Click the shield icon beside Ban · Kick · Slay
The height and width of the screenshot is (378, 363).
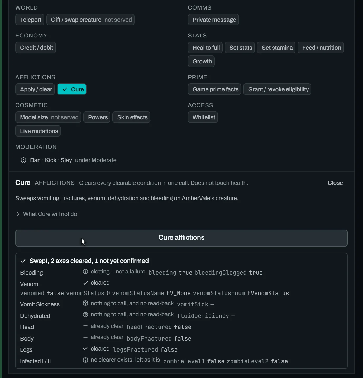[23, 160]
